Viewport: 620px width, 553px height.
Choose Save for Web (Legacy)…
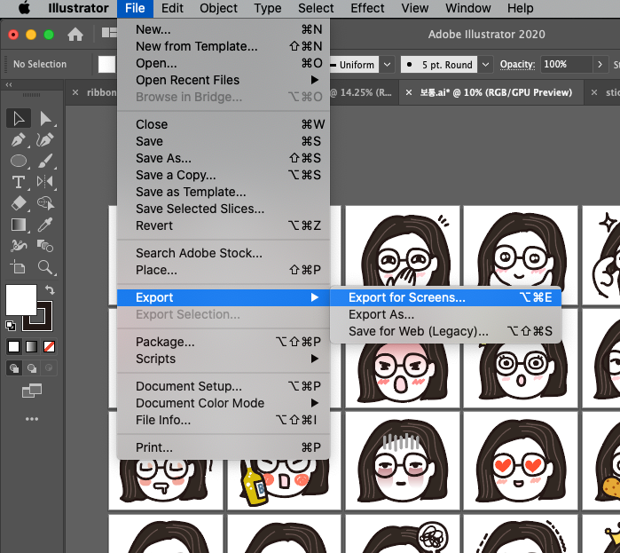click(445, 331)
